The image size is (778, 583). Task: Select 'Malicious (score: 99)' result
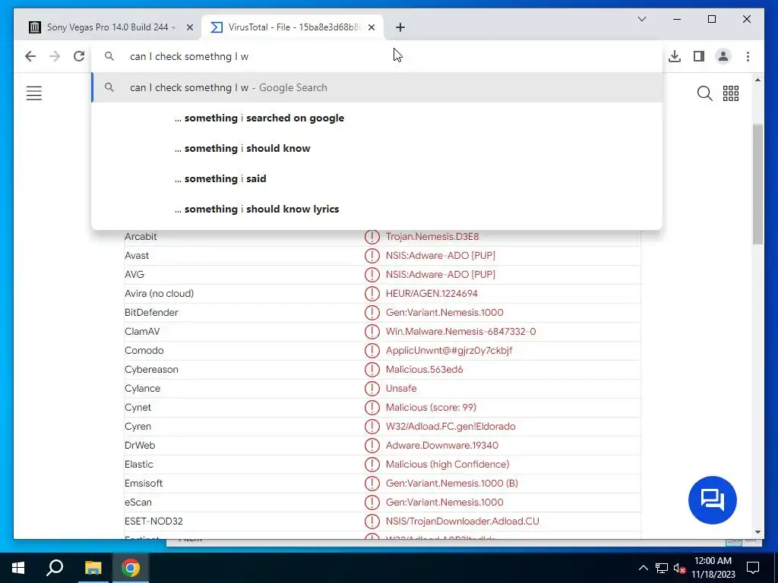tap(432, 408)
